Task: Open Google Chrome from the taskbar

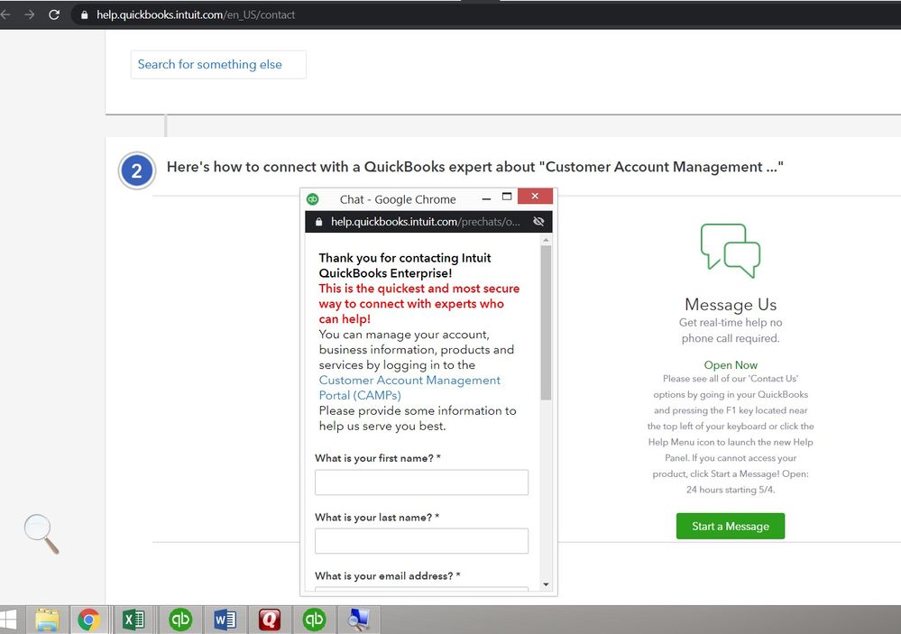Action: (89, 620)
